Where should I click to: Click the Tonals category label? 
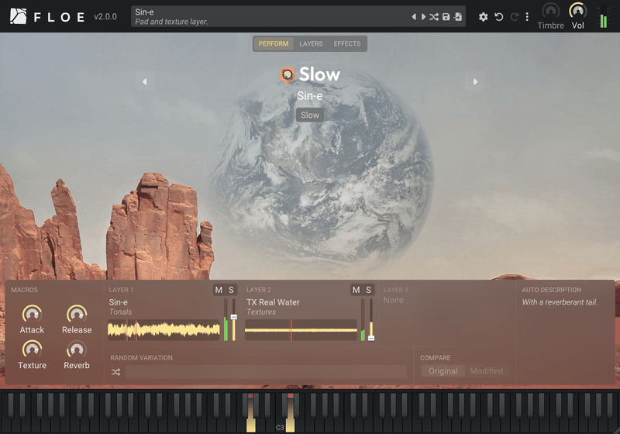pyautogui.click(x=120, y=312)
